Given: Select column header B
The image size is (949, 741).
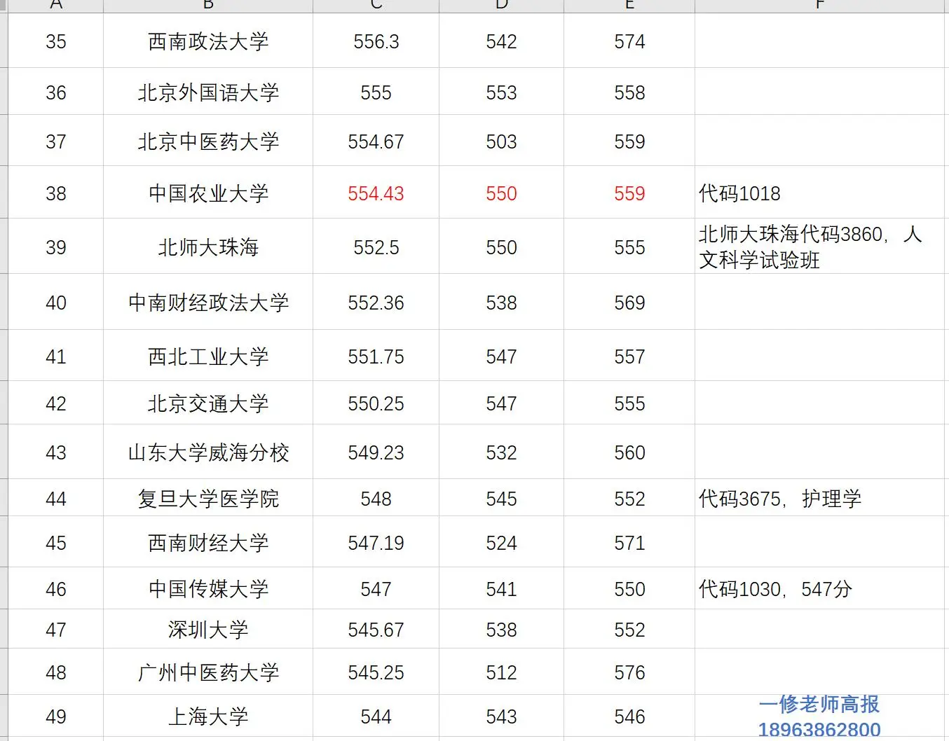Looking at the screenshot, I should tap(207, 6).
